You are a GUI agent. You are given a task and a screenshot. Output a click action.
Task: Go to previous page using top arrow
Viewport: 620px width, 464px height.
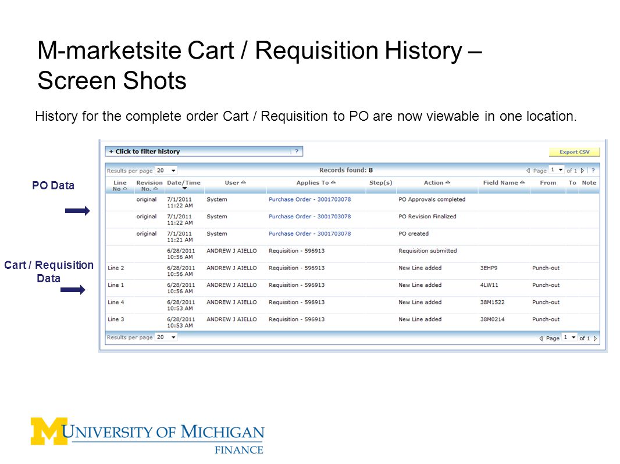[528, 171]
